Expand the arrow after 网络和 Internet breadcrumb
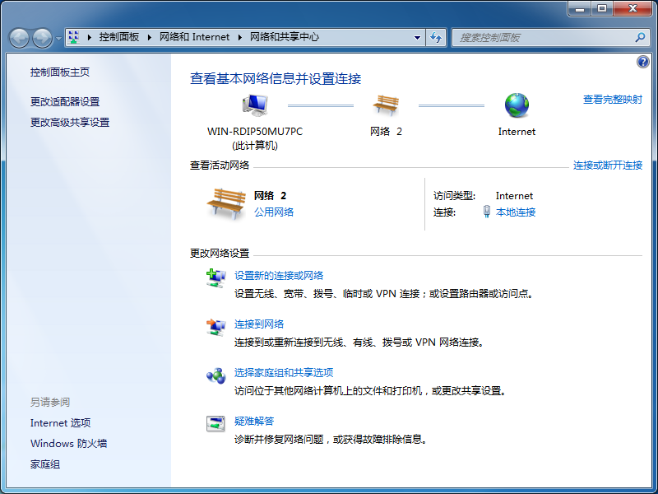The height and width of the screenshot is (494, 658). pyautogui.click(x=239, y=37)
